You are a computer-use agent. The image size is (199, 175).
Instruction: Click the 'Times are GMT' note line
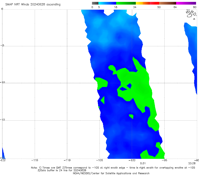[x=113, y=168]
